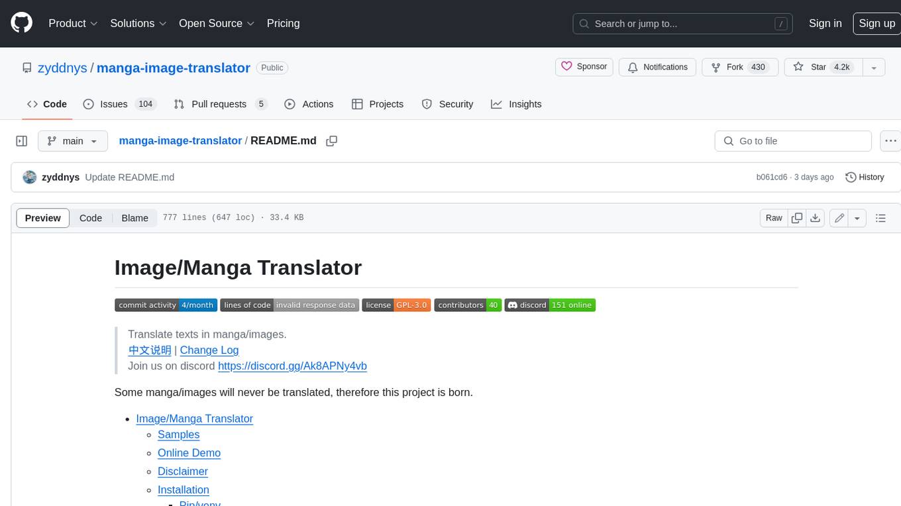
Task: Open the more file actions menu
Action: click(x=890, y=141)
